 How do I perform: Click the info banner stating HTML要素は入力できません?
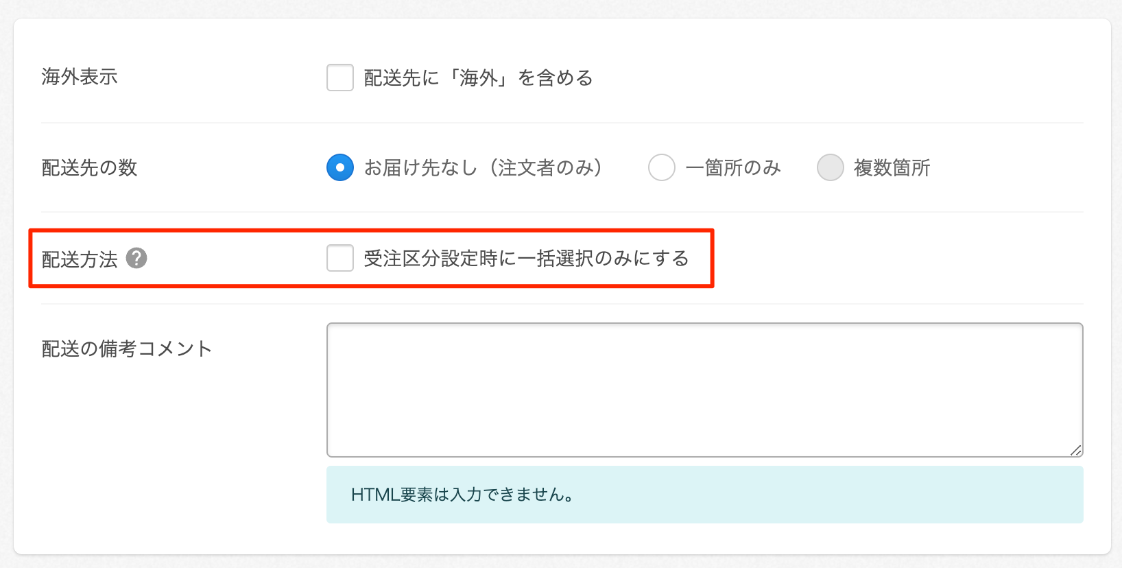[705, 494]
